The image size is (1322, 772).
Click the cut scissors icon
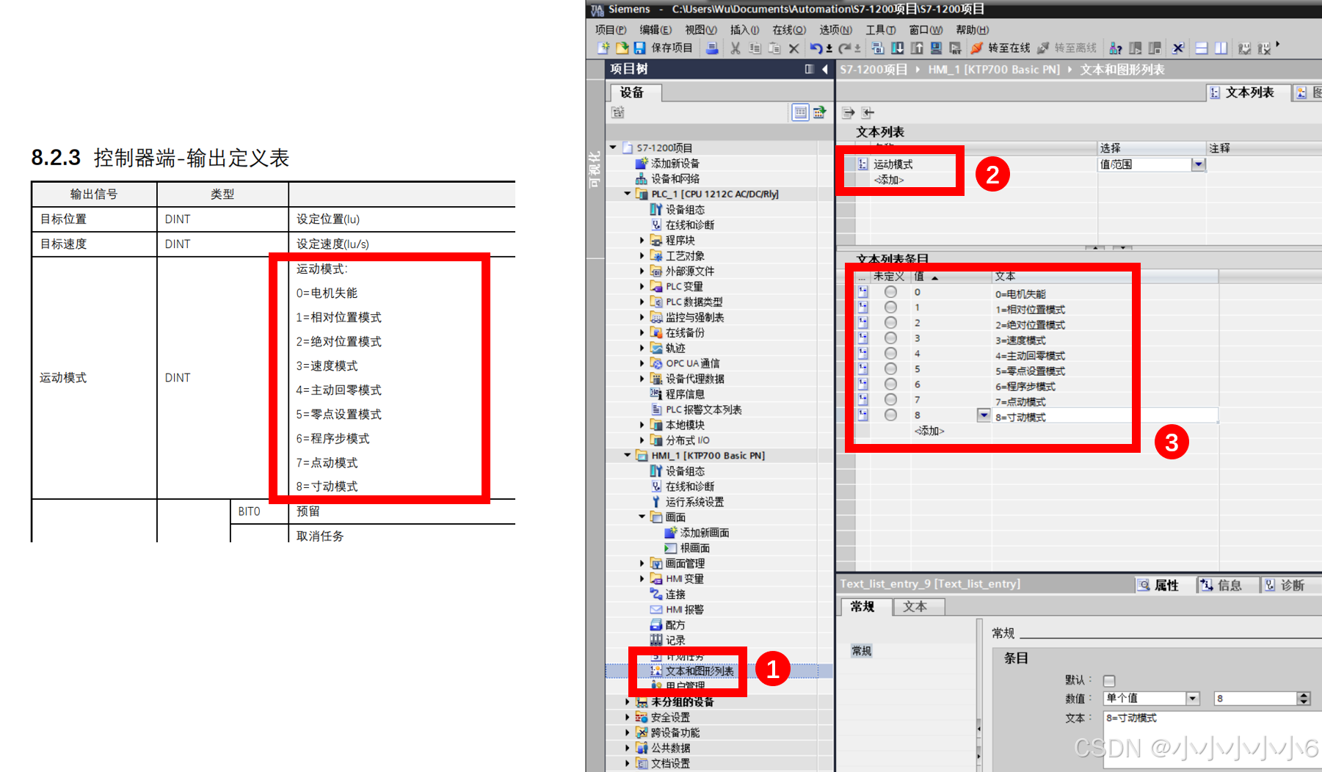[x=735, y=48]
